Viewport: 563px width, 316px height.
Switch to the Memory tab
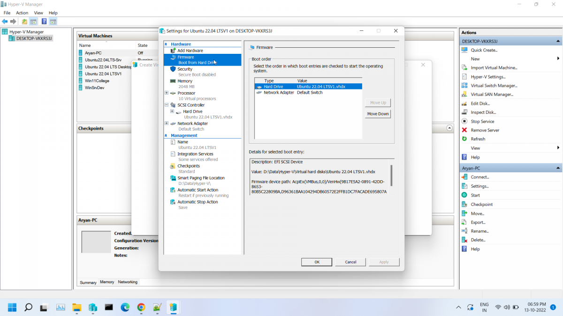click(107, 282)
